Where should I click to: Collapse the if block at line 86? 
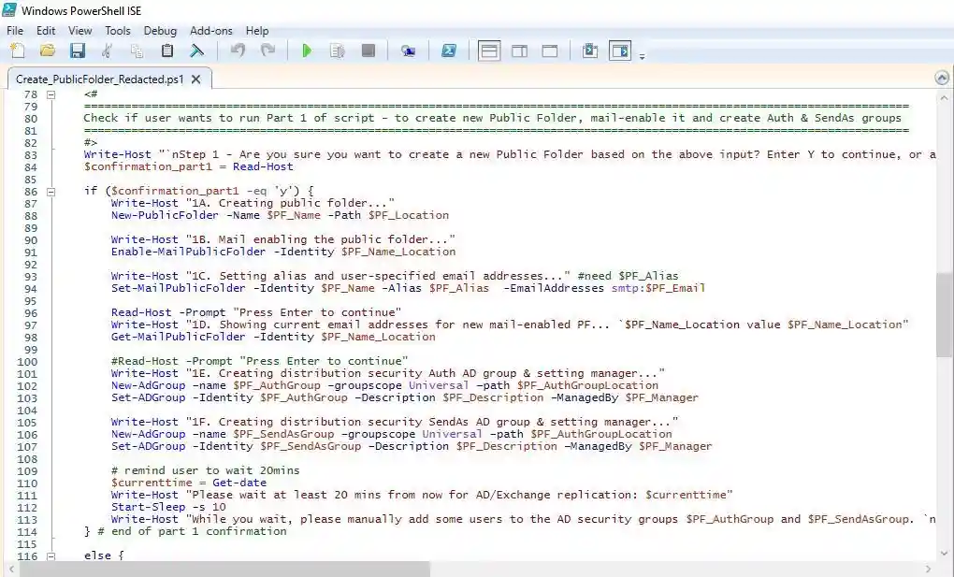point(51,192)
